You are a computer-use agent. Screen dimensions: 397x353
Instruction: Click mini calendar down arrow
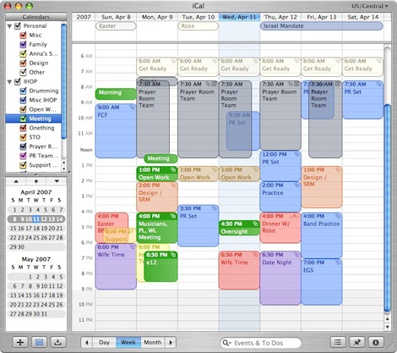(x=57, y=181)
